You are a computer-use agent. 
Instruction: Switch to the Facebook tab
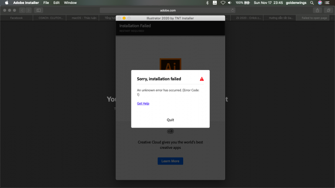tap(17, 18)
